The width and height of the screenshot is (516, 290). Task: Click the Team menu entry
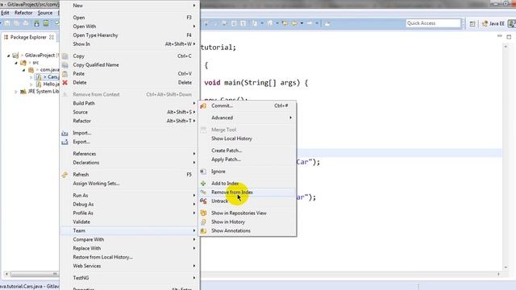coord(130,231)
